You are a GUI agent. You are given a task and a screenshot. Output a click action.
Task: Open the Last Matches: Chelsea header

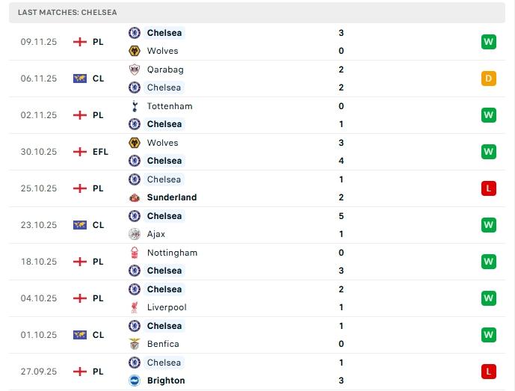(67, 13)
